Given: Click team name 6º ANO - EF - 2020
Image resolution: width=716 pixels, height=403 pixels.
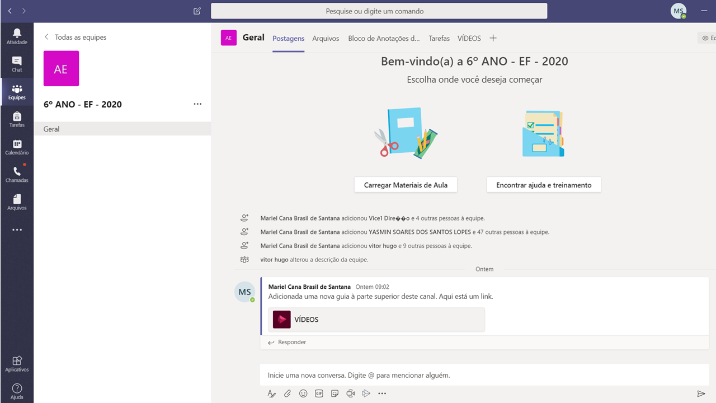Looking at the screenshot, I should tap(83, 104).
